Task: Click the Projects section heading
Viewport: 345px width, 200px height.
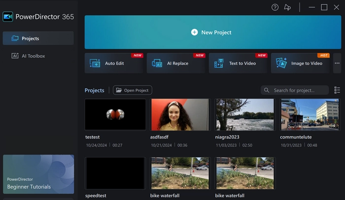Action: click(x=95, y=90)
